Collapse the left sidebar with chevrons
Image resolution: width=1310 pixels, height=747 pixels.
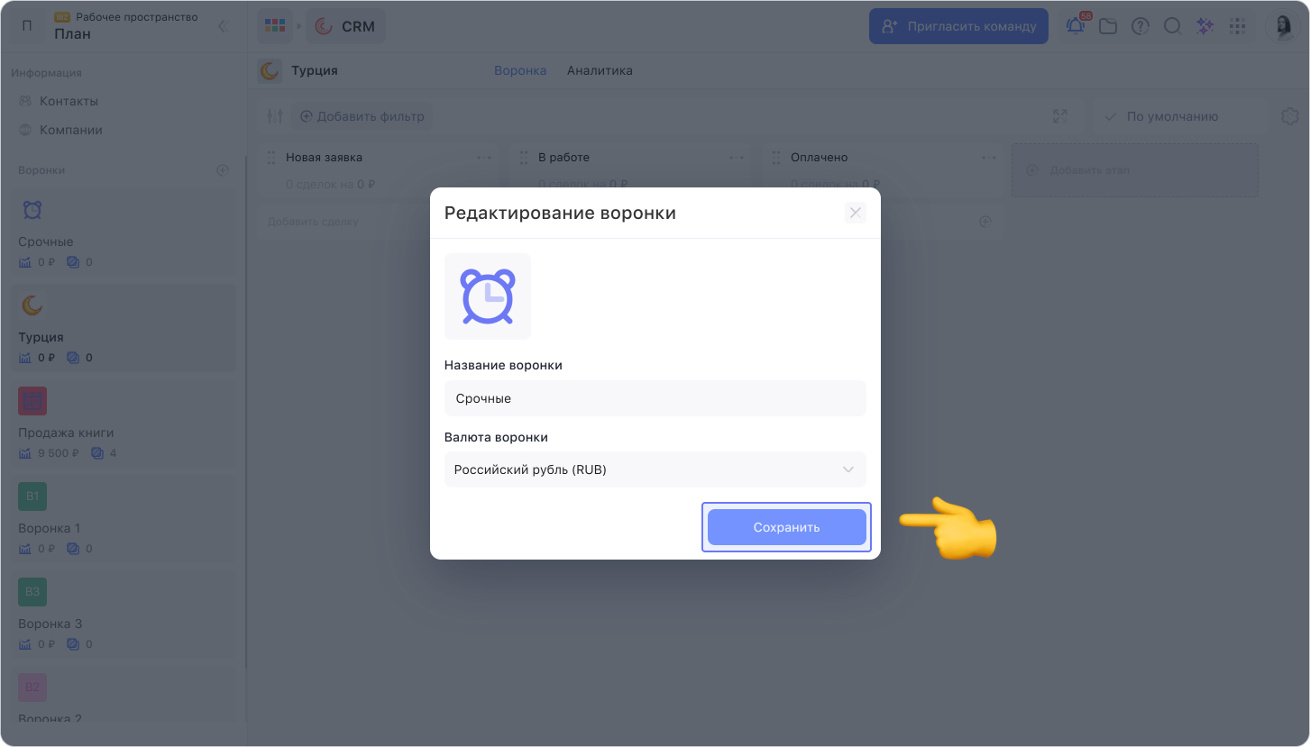[x=224, y=26]
